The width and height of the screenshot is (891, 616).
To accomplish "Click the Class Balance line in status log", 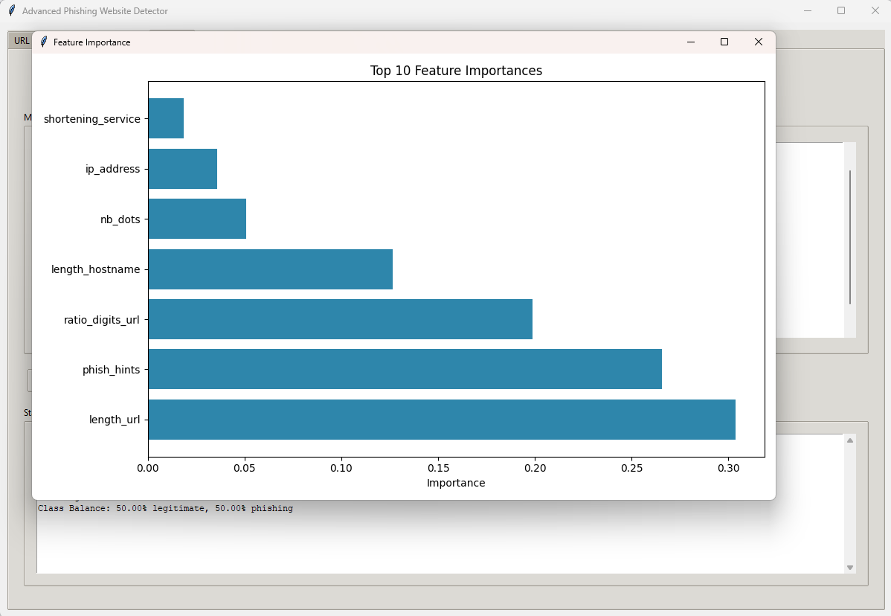I will coord(165,509).
